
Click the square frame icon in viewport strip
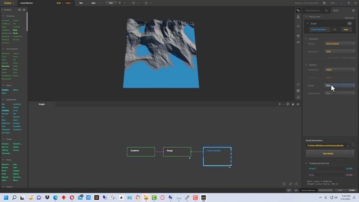(298, 85)
